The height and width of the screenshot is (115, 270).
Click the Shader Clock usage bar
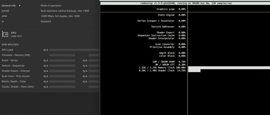(194, 71)
